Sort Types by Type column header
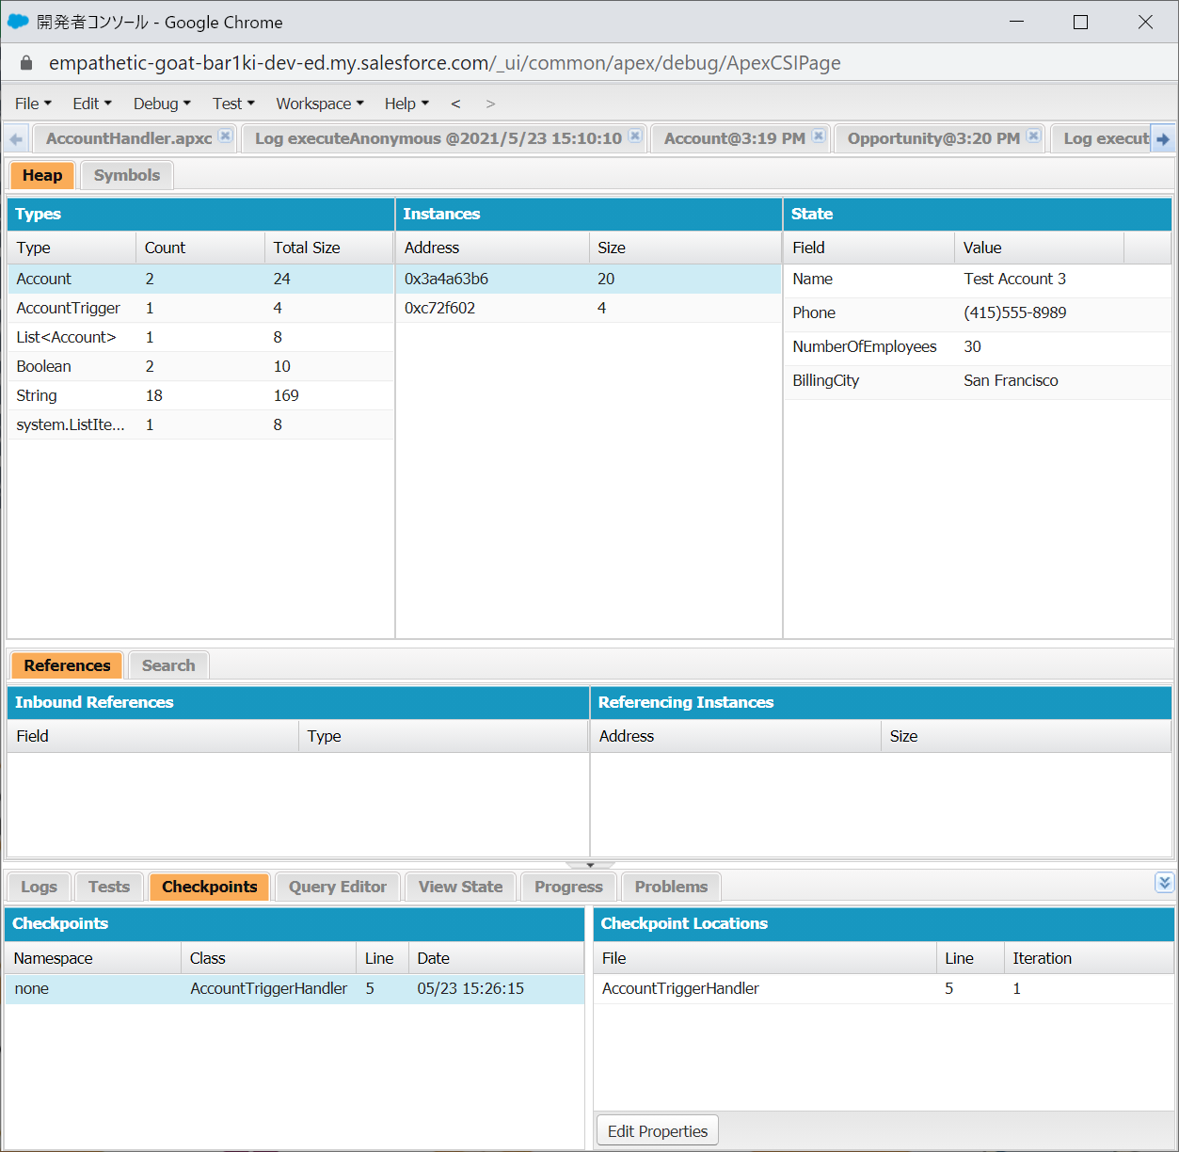This screenshot has height=1152, width=1179. coord(72,248)
